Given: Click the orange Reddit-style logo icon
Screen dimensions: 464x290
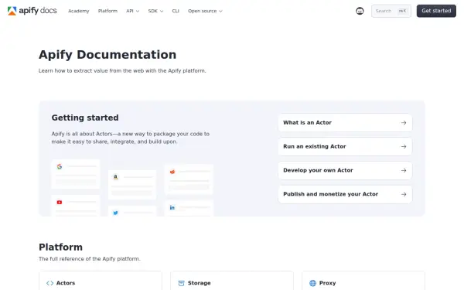Looking at the screenshot, I should pos(172,172).
